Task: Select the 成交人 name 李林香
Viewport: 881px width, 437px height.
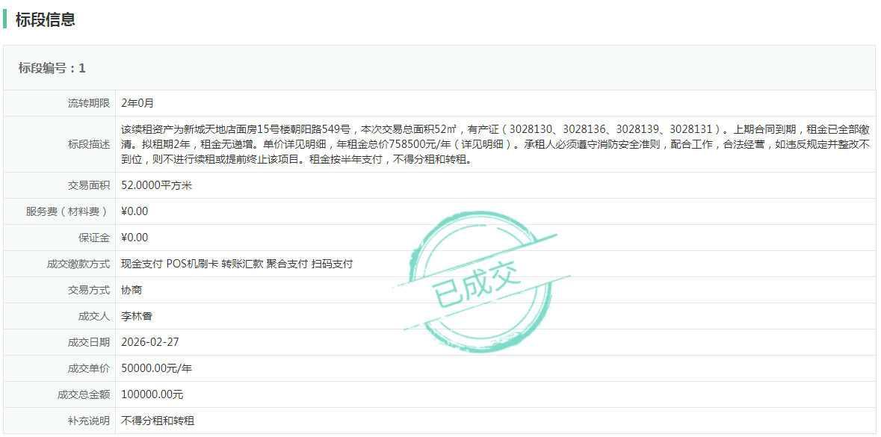Action: pos(137,316)
